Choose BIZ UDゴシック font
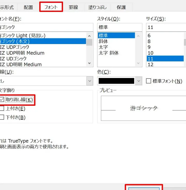The image size is (186, 190). click(x=43, y=59)
